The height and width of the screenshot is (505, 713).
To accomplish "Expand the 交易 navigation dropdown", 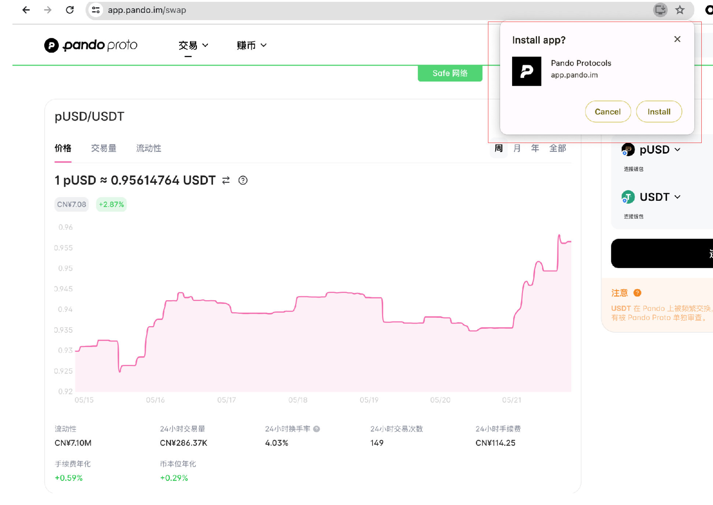I will [193, 45].
